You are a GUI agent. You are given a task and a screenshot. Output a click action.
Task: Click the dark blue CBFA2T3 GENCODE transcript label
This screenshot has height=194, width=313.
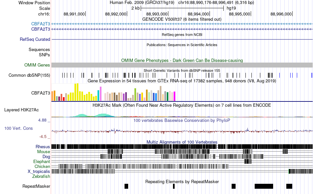[x=41, y=29]
